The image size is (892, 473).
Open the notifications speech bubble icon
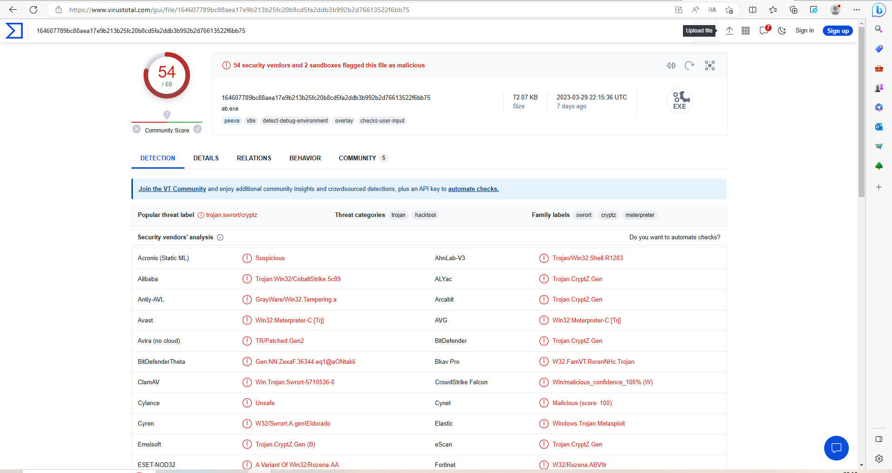(764, 31)
